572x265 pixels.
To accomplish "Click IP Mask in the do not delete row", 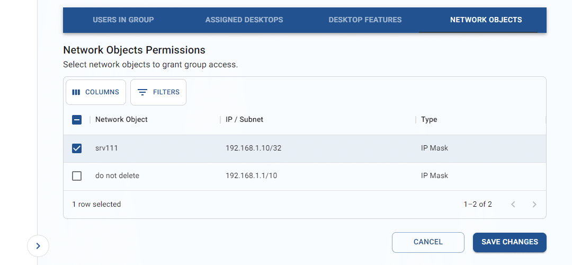I will pyautogui.click(x=434, y=175).
